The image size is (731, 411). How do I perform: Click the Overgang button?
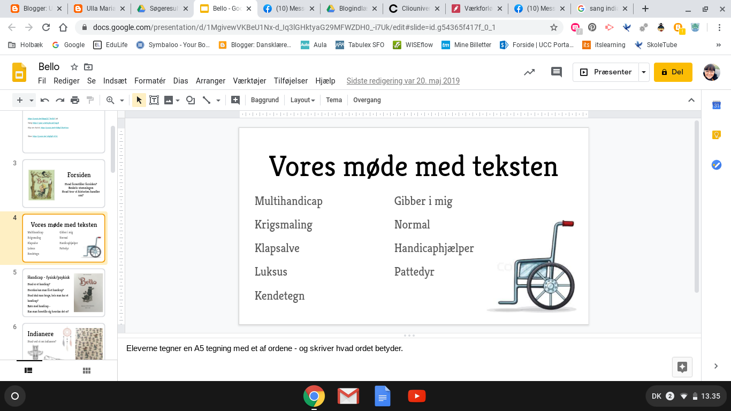pos(367,100)
